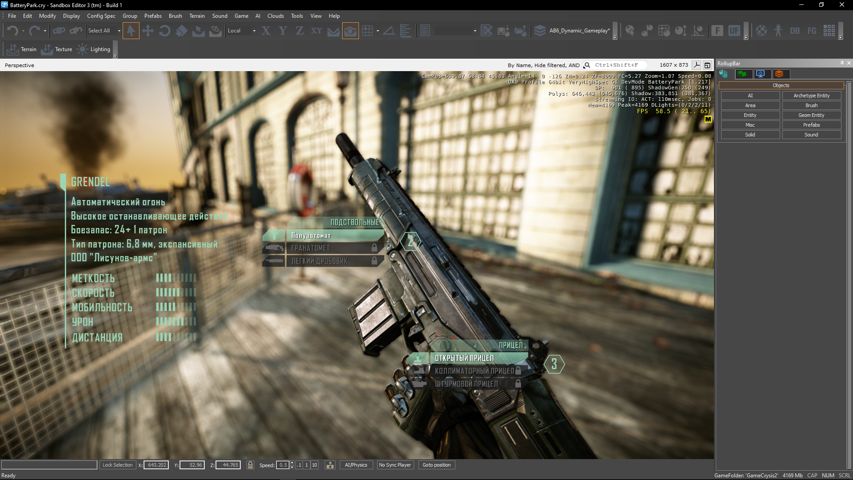Image resolution: width=853 pixels, height=480 pixels.
Task: Open the Flow Graph FG icon
Action: (x=812, y=31)
